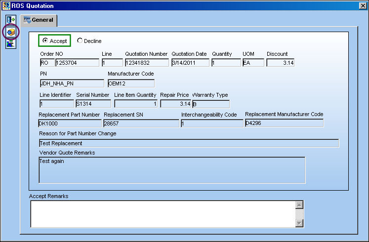Click the Quotation Date field 3/14/2011
The width and height of the screenshot is (369, 242).
(x=190, y=63)
